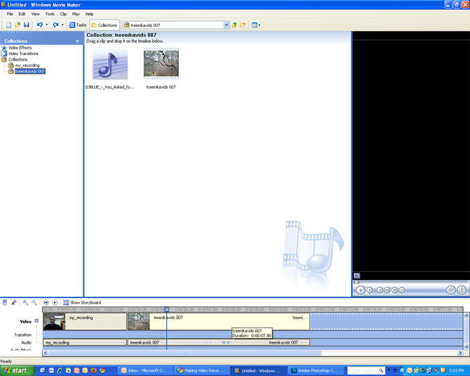Create a new project with the New icon
Screen dimensions: 470x376
9,26
